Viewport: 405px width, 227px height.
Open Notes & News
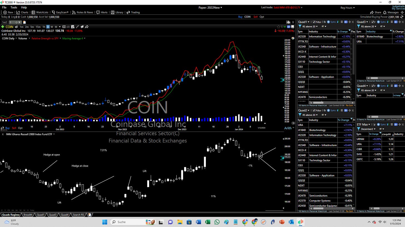click(x=82, y=12)
